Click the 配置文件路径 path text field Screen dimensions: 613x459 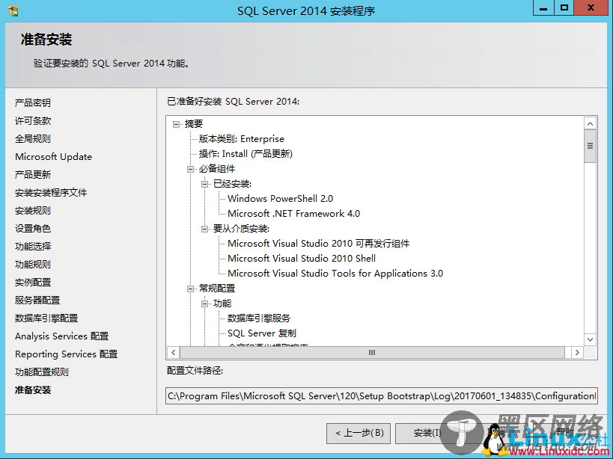(x=382, y=396)
